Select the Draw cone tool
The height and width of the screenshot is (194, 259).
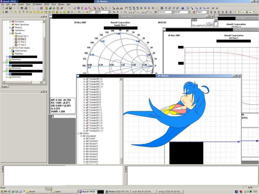click(61, 12)
